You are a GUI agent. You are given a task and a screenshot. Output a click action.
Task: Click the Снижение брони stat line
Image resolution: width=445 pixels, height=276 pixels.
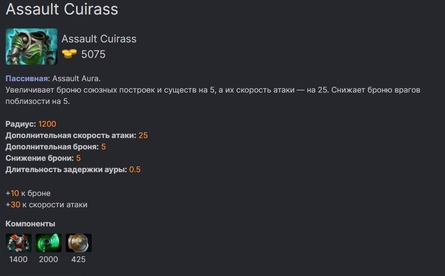point(43,158)
